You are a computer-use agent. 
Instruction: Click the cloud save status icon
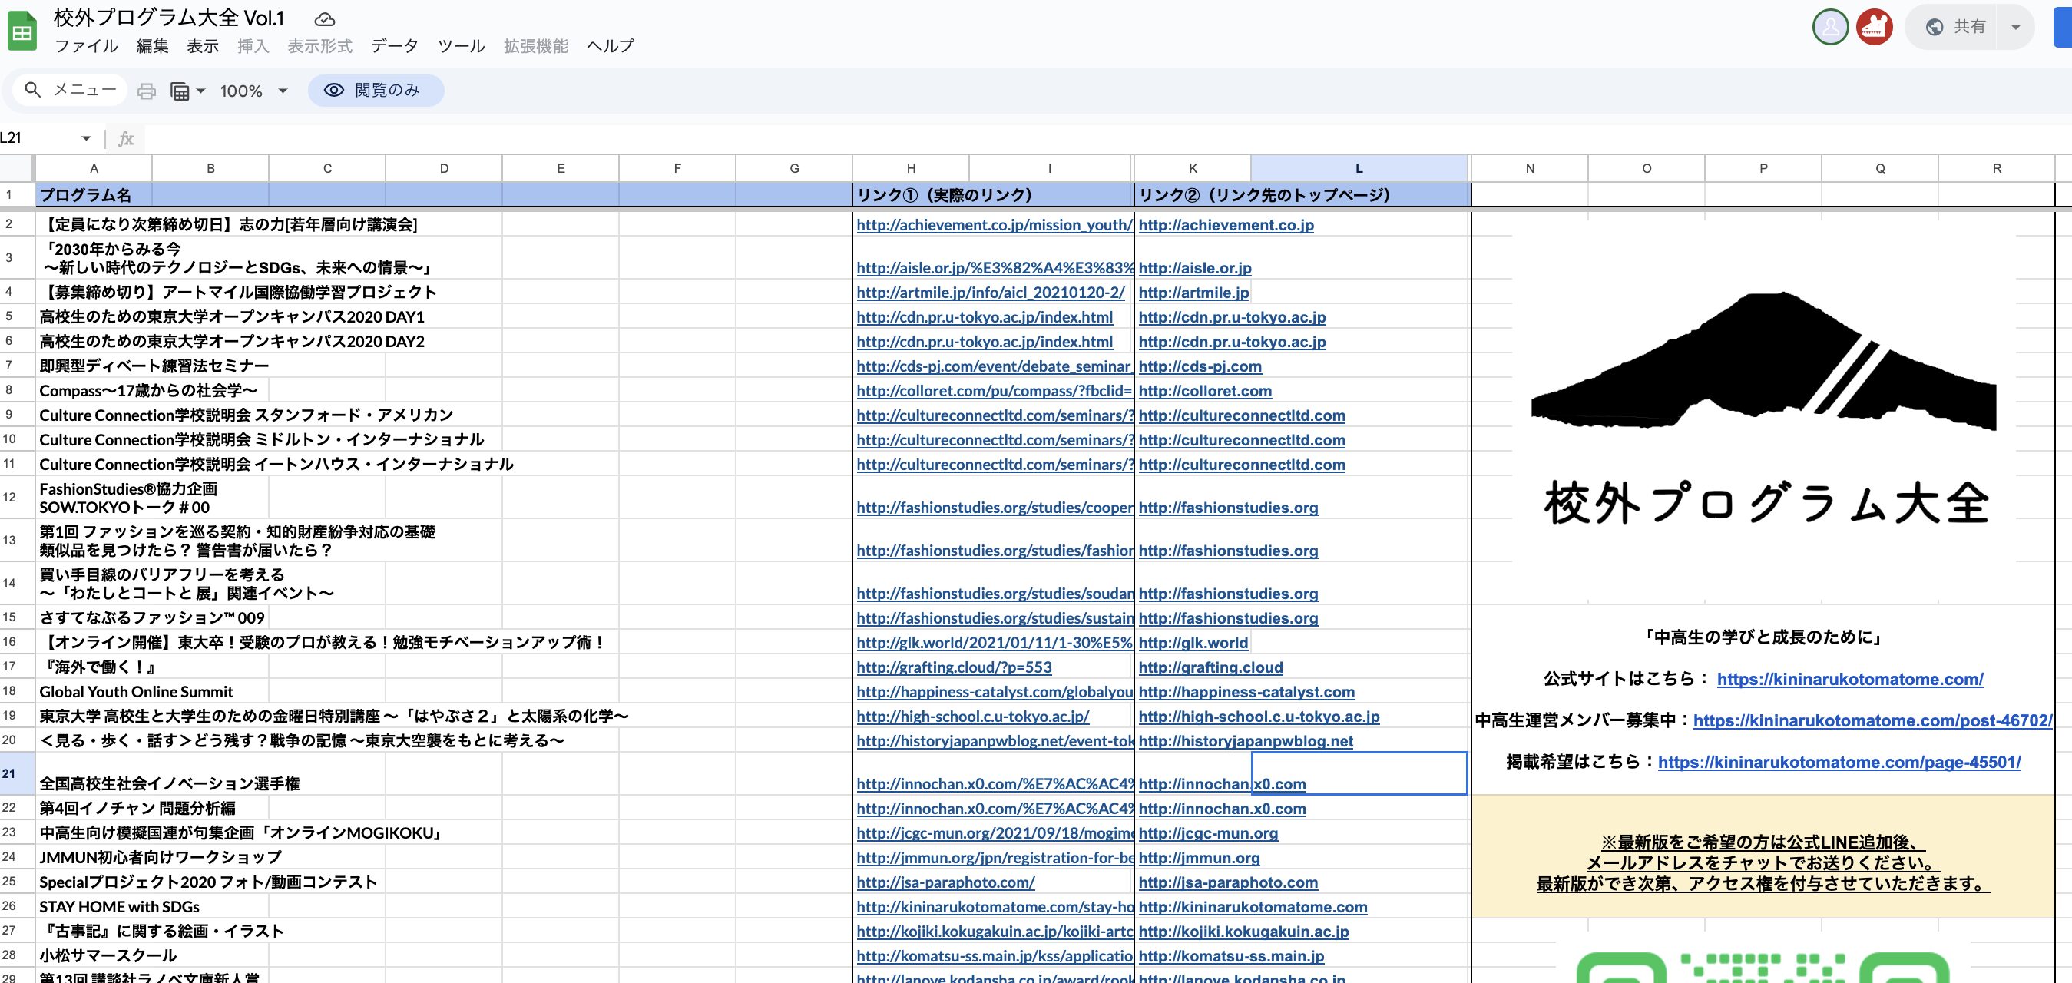[324, 18]
